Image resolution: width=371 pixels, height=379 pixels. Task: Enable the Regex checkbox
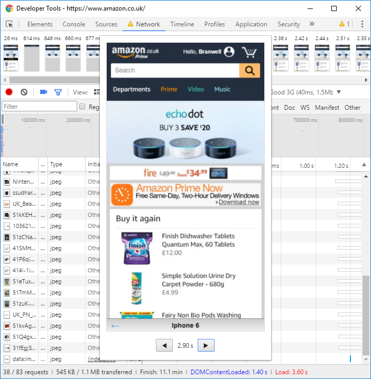click(x=82, y=107)
